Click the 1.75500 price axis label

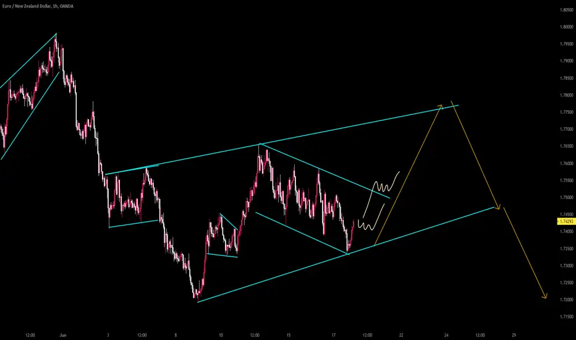click(x=567, y=181)
